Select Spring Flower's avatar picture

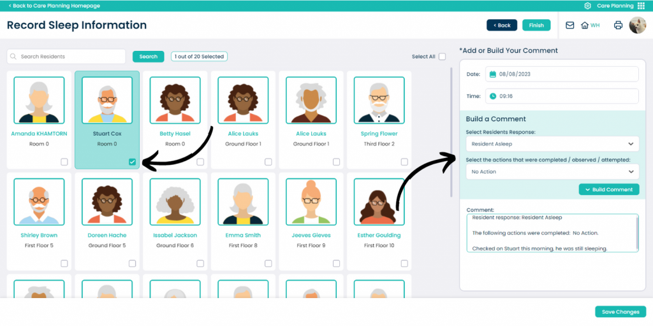(379, 100)
